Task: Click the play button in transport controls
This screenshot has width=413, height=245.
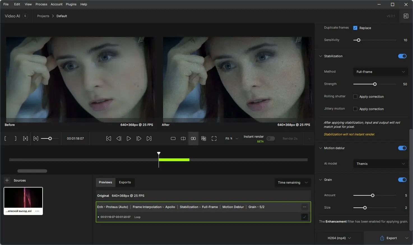Action: pyautogui.click(x=129, y=138)
